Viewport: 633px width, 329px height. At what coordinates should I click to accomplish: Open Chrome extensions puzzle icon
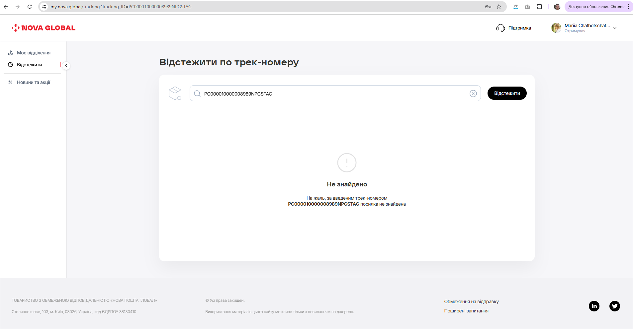click(539, 7)
